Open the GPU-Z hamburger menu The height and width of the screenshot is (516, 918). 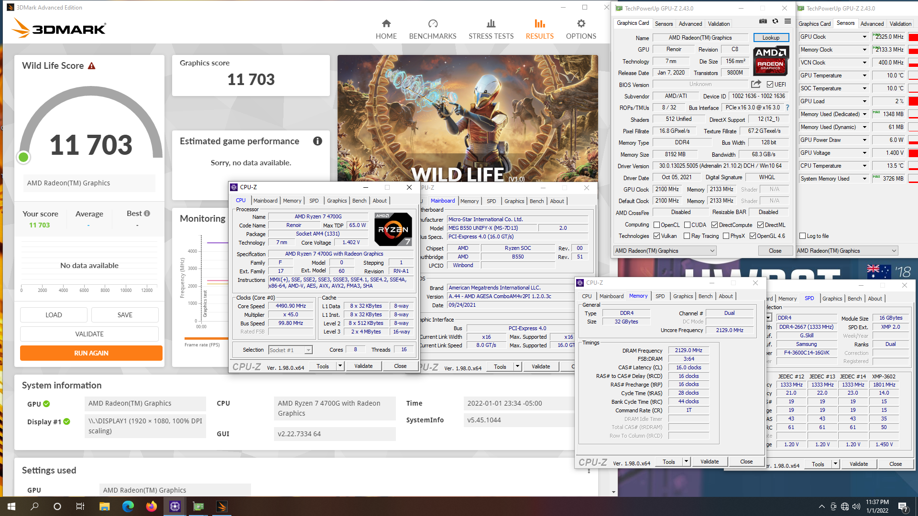pos(788,21)
